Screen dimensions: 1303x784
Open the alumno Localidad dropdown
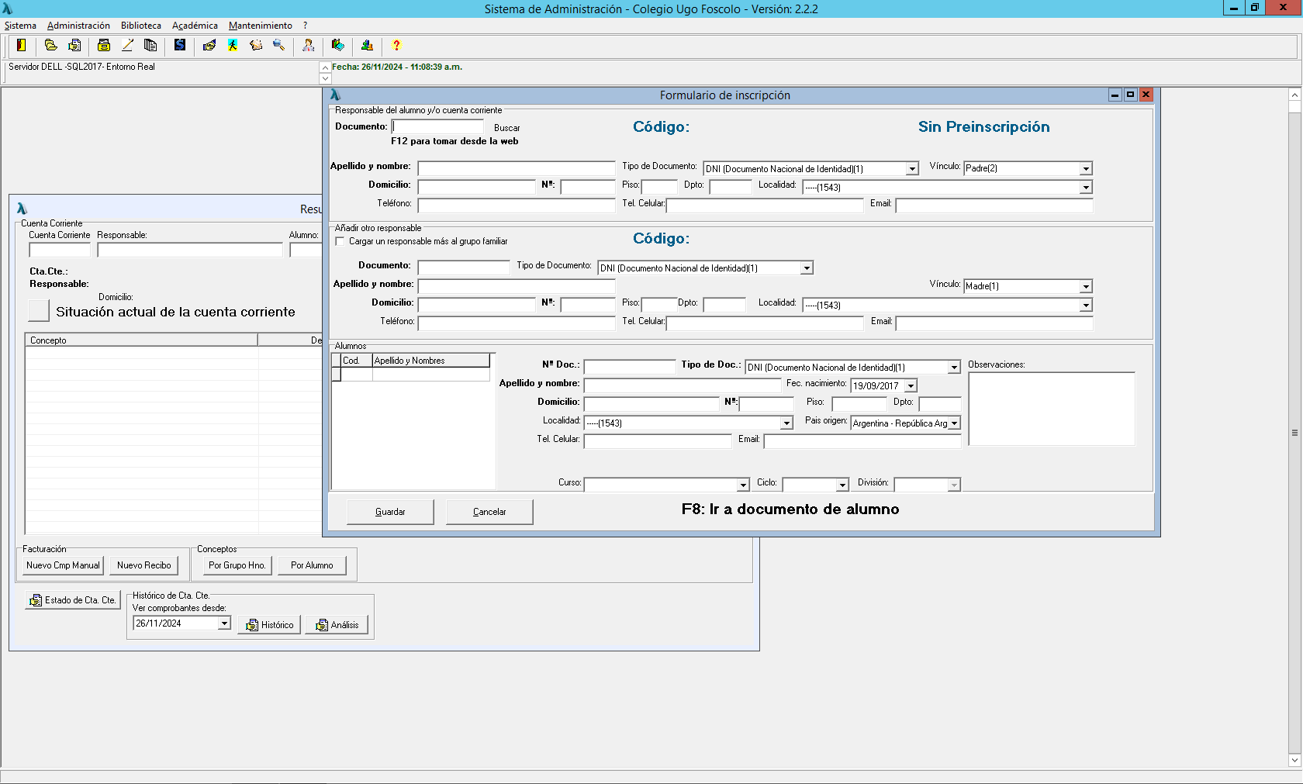[x=786, y=423]
